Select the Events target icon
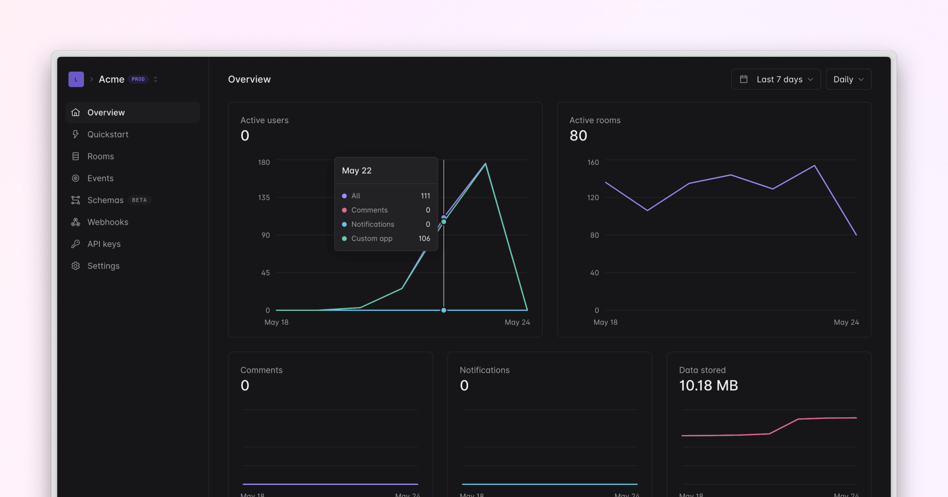This screenshot has height=497, width=948. click(76, 178)
